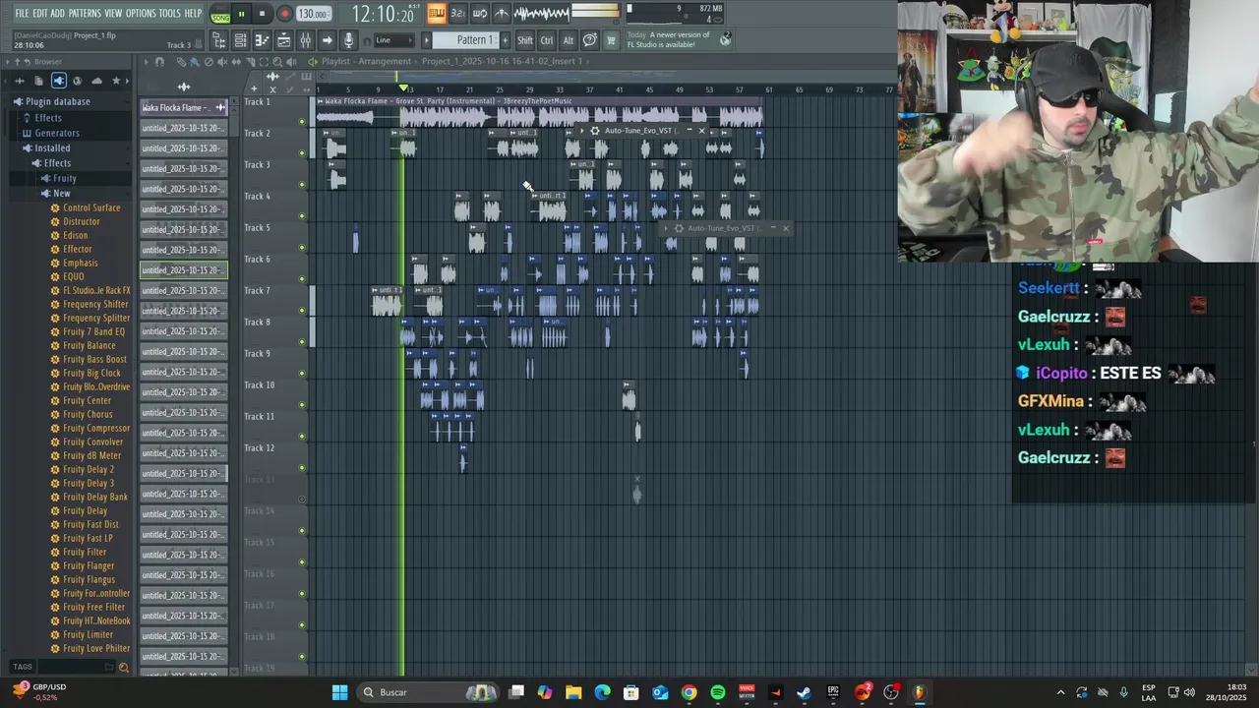The height and width of the screenshot is (708, 1259).
Task: Click the red record button
Action: pos(284,14)
